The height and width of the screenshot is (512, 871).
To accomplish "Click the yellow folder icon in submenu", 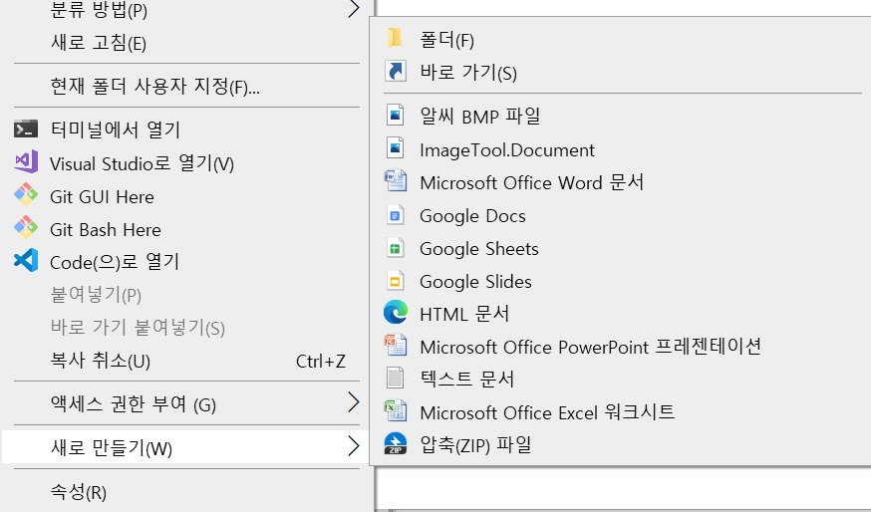I will 395,38.
